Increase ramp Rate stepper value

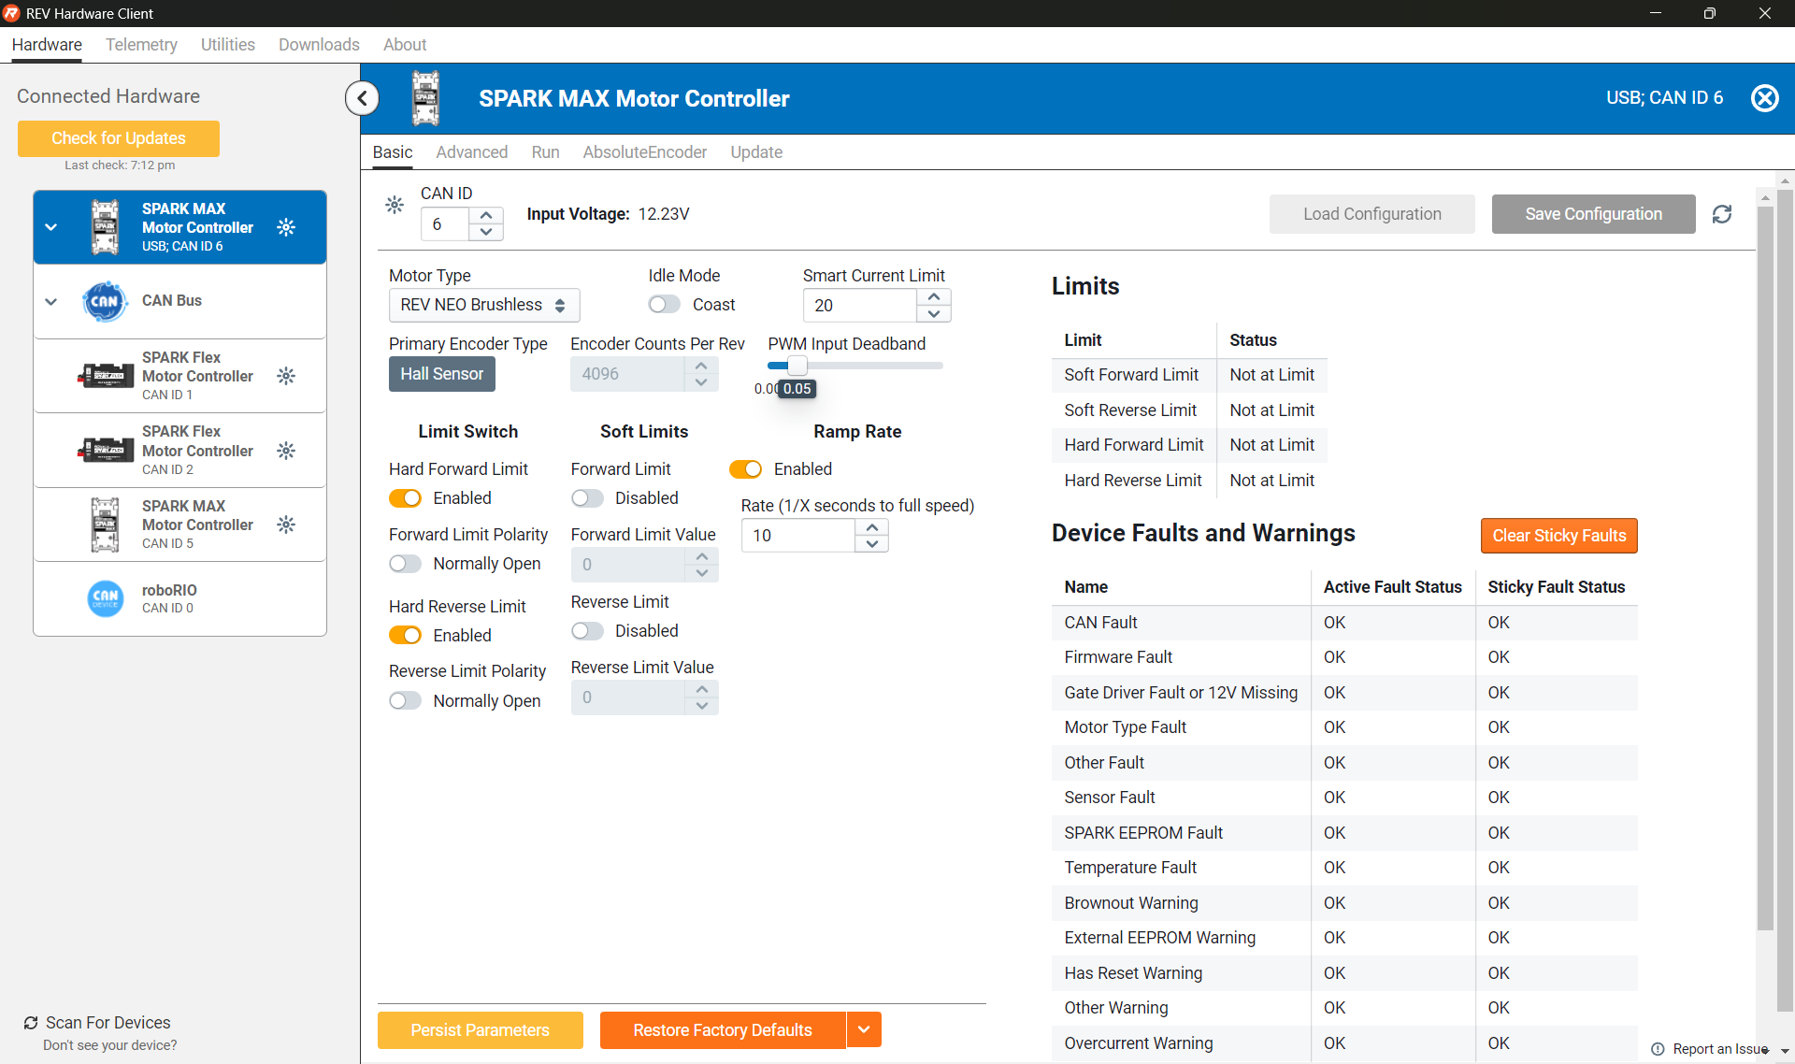pyautogui.click(x=872, y=527)
